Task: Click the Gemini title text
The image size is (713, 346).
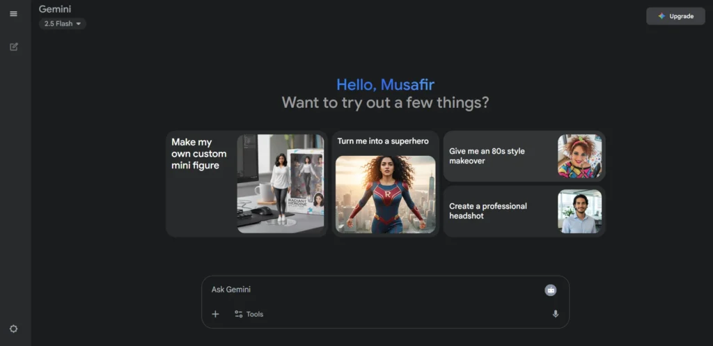Action: coord(55,9)
